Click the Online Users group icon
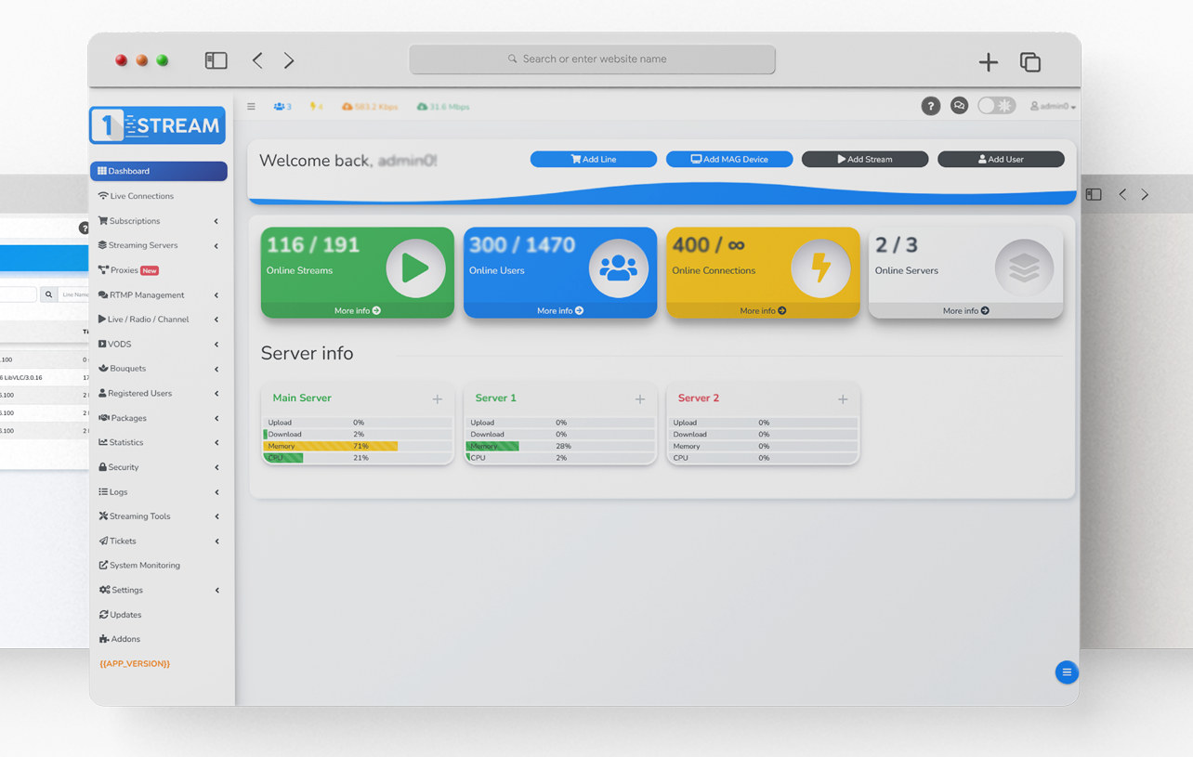The image size is (1193, 757). coord(618,268)
